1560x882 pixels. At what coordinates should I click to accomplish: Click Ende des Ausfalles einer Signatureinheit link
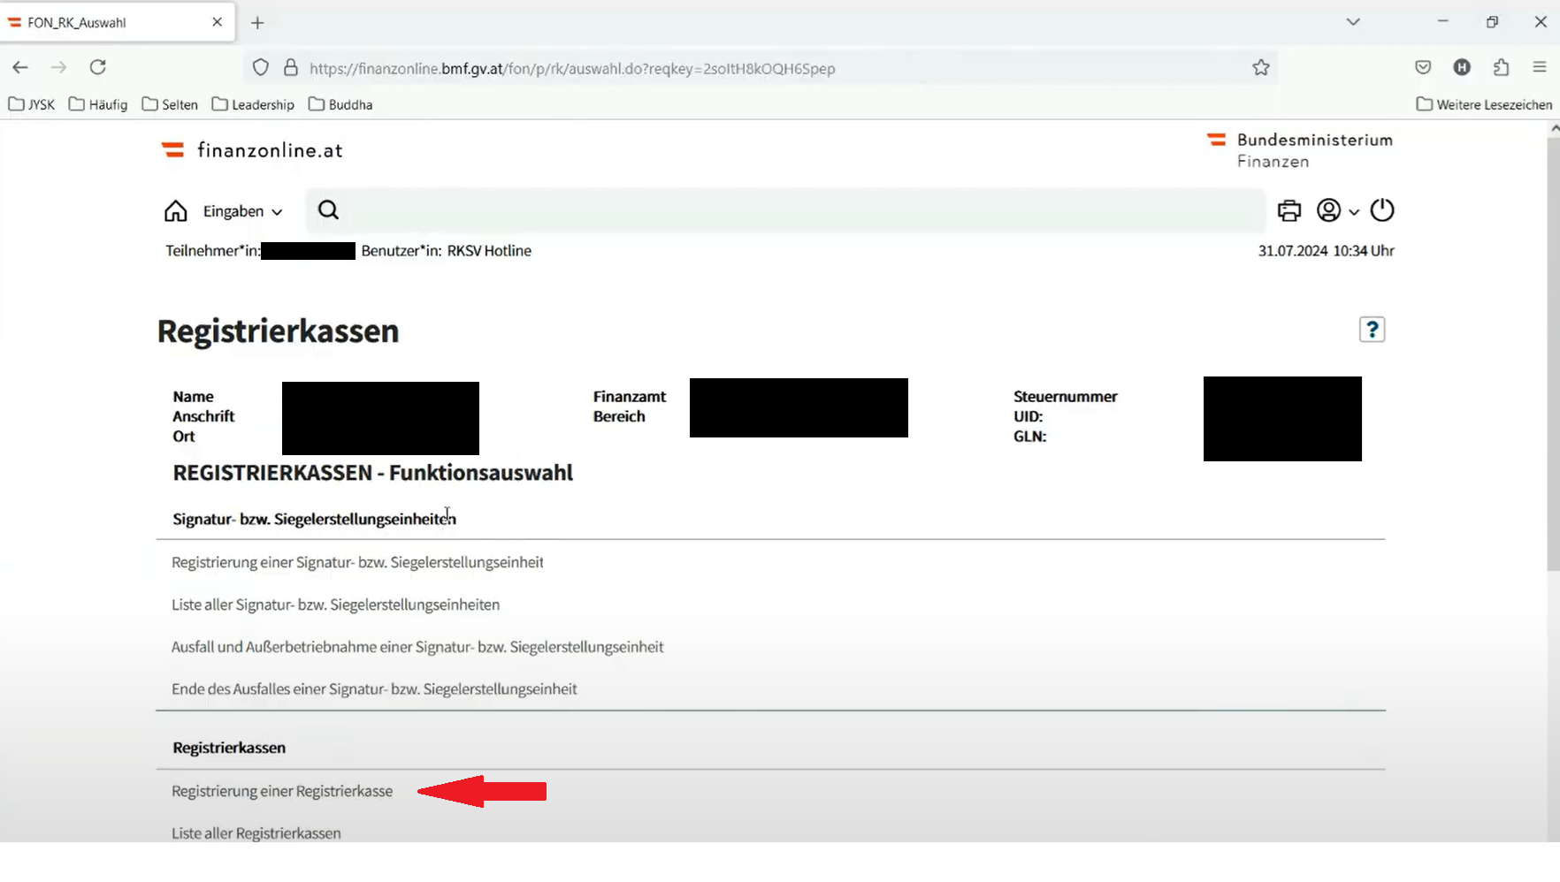click(x=374, y=688)
